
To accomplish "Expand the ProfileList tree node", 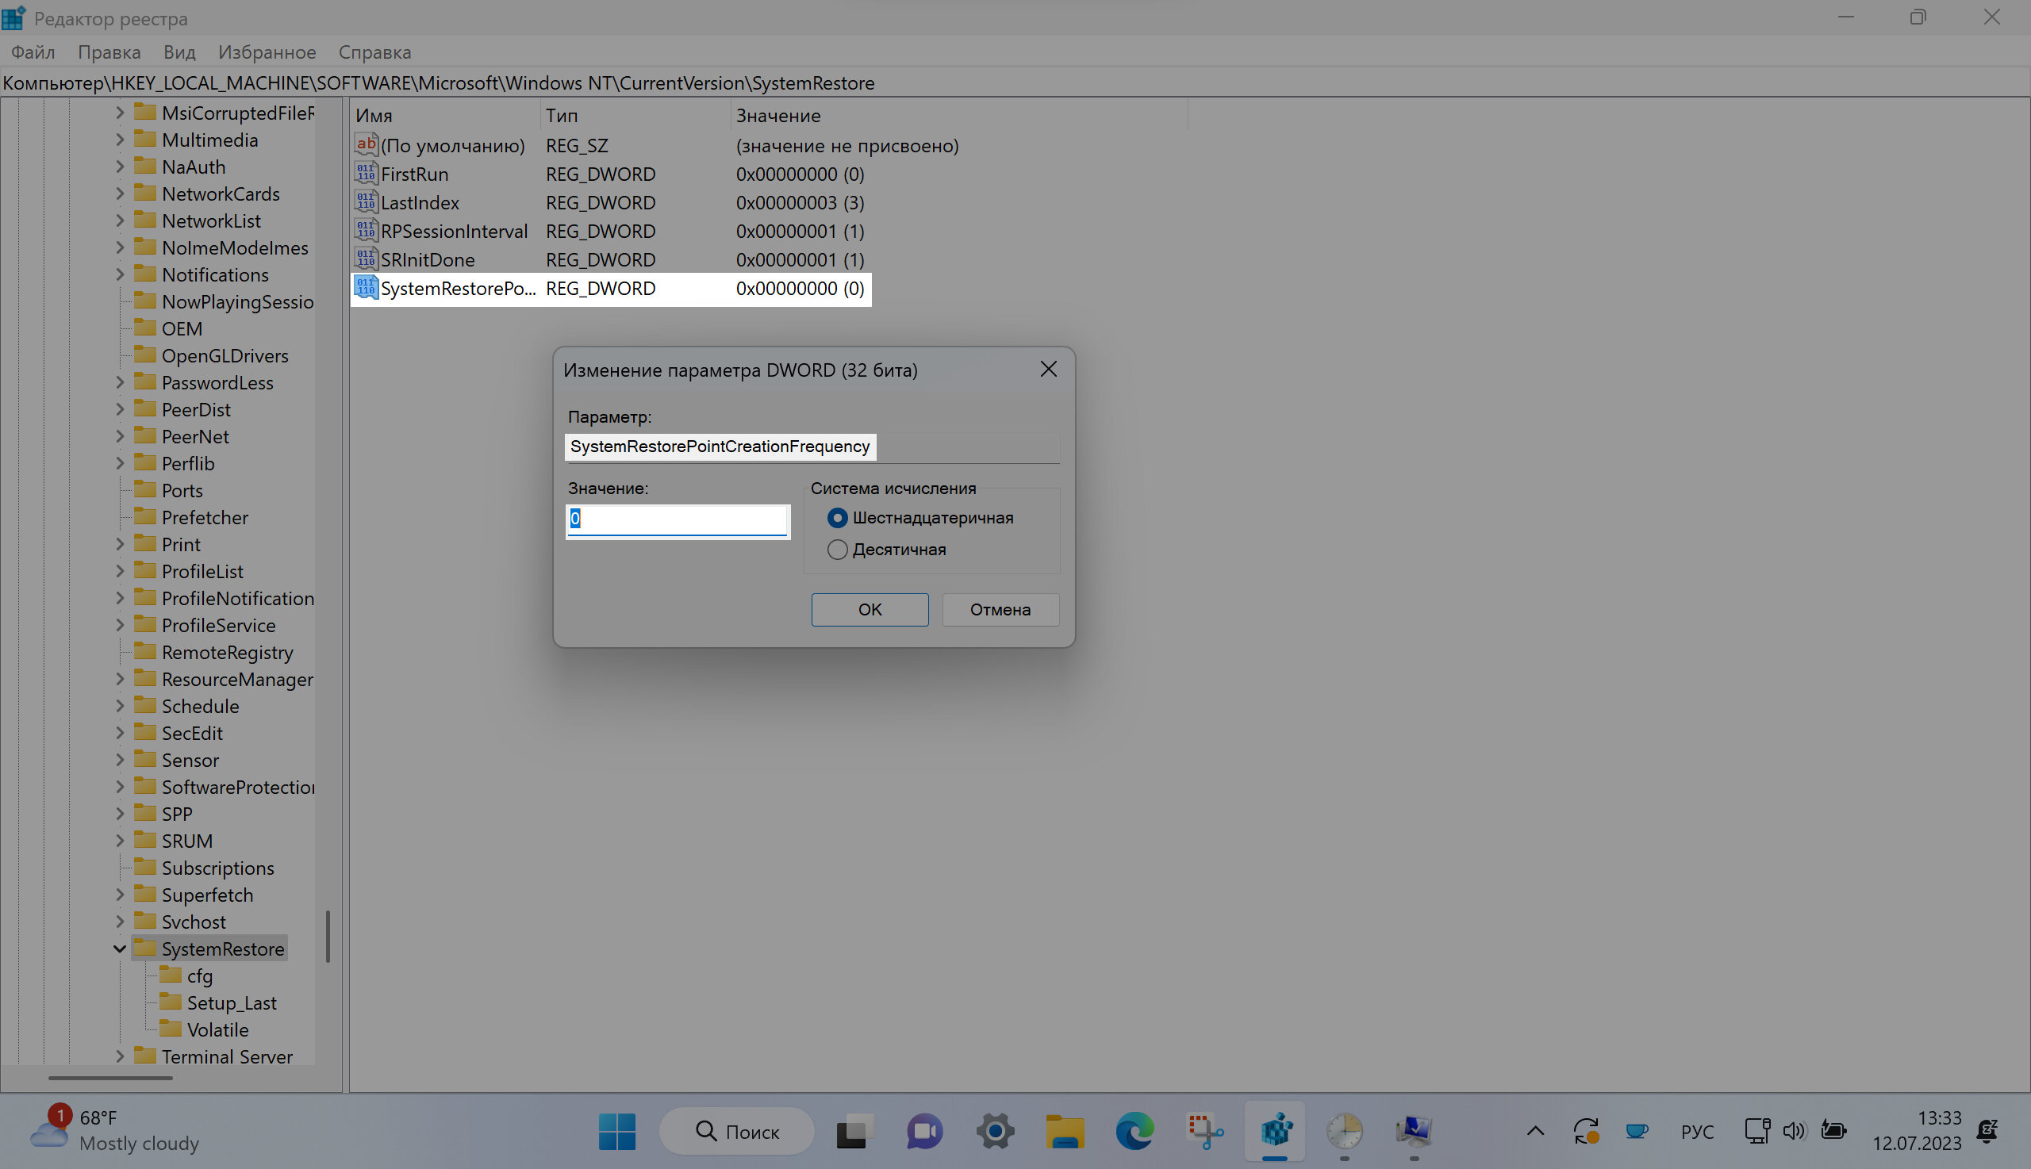I will (120, 571).
